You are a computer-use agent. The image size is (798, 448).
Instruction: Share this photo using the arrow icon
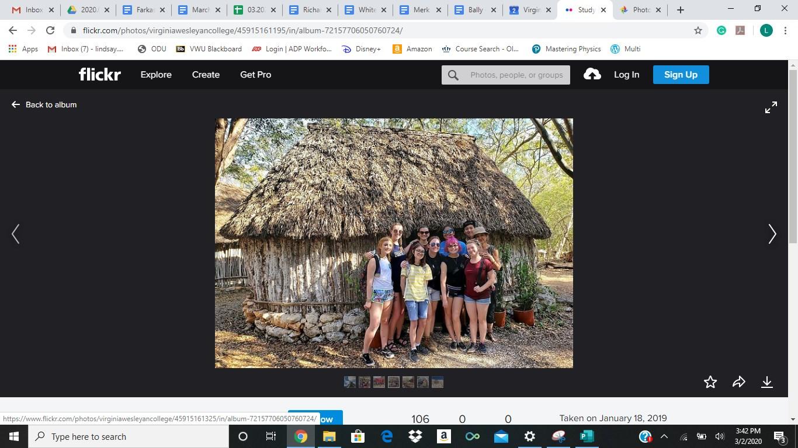coord(739,382)
